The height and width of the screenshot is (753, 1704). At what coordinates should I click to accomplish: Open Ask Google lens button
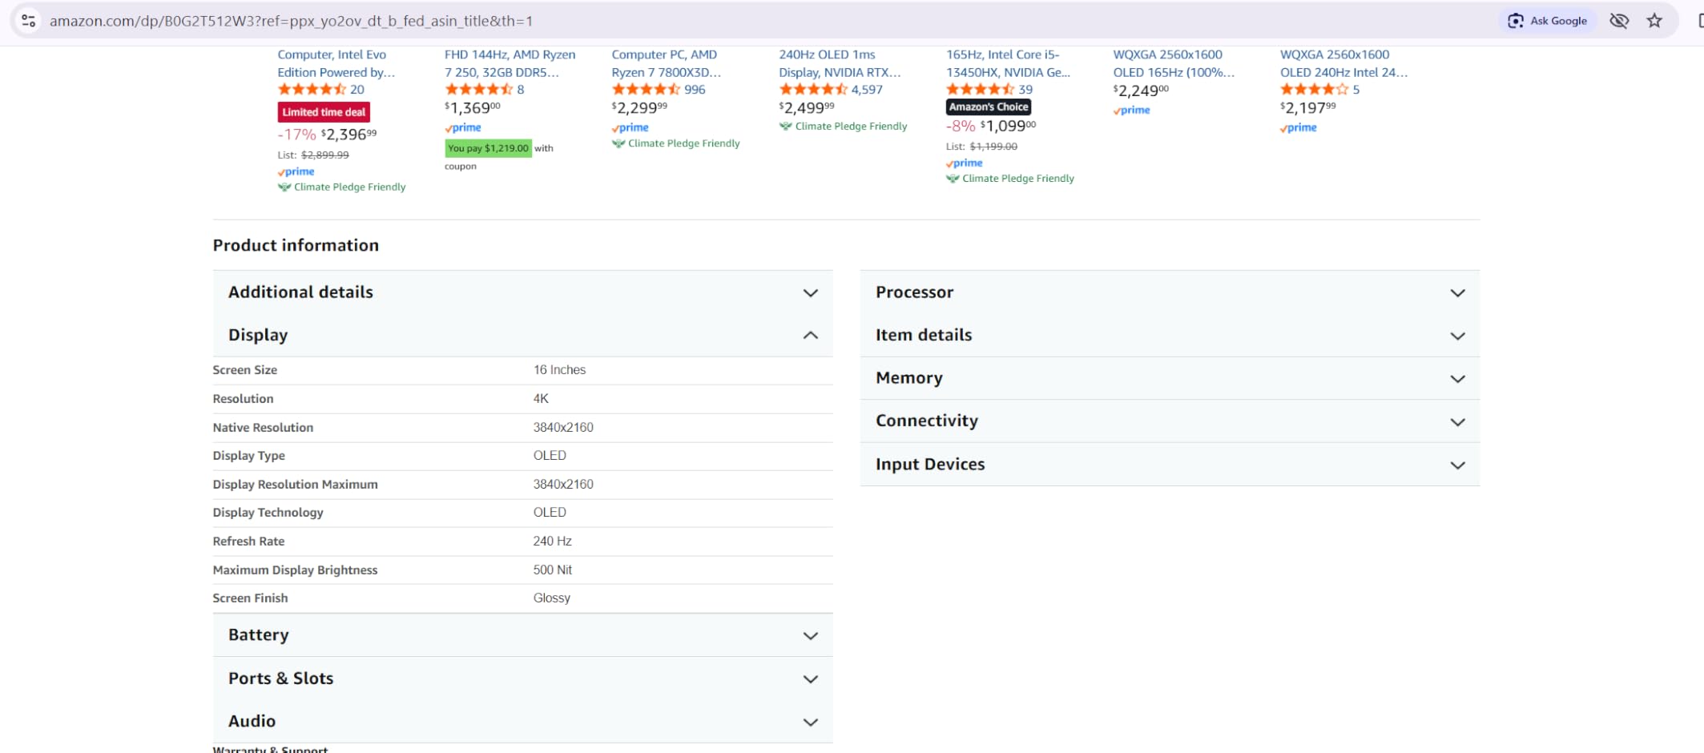click(x=1547, y=21)
